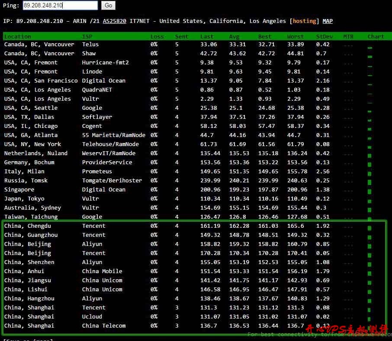392x341 pixels.
Task: Click the Location column header
Action: click(17, 37)
